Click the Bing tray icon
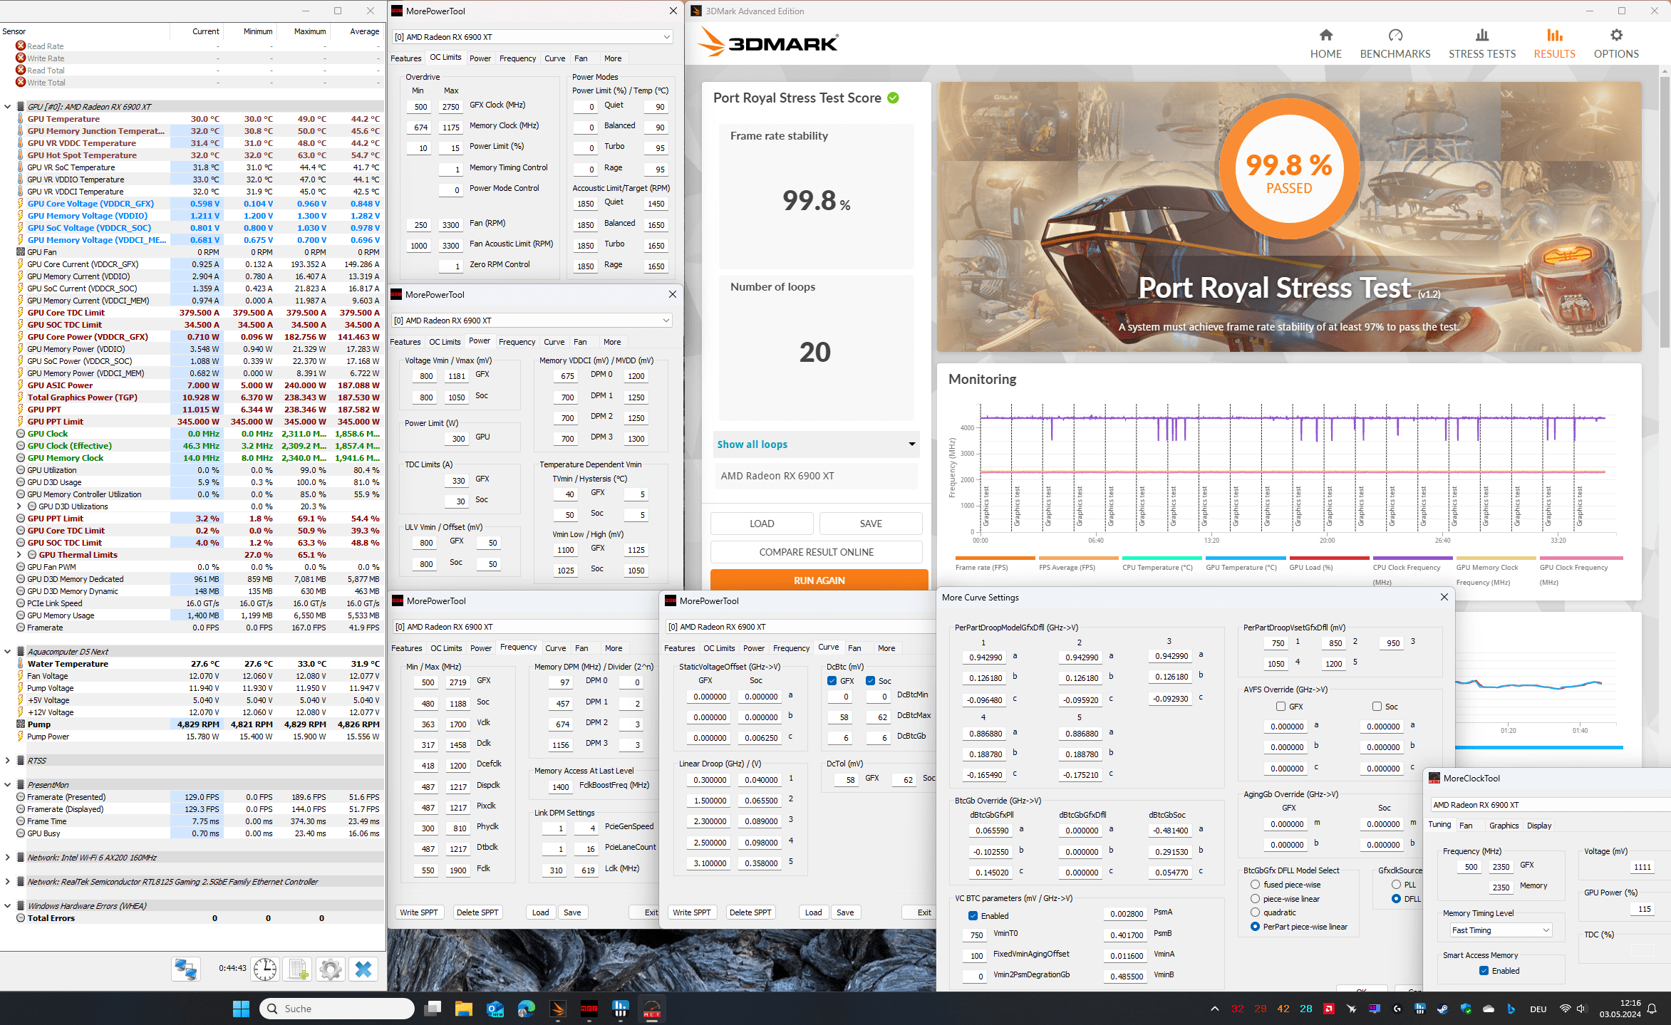 tap(1511, 1009)
